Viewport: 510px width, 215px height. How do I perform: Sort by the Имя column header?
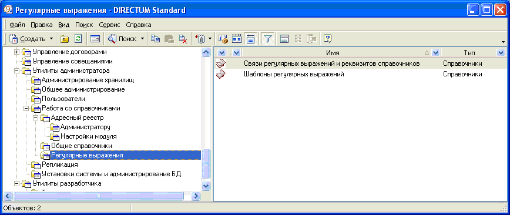pos(333,53)
